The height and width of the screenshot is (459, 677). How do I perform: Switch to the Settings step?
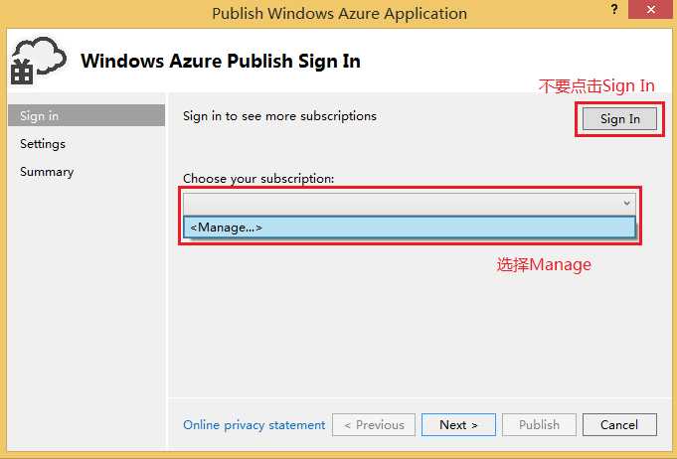click(x=43, y=144)
